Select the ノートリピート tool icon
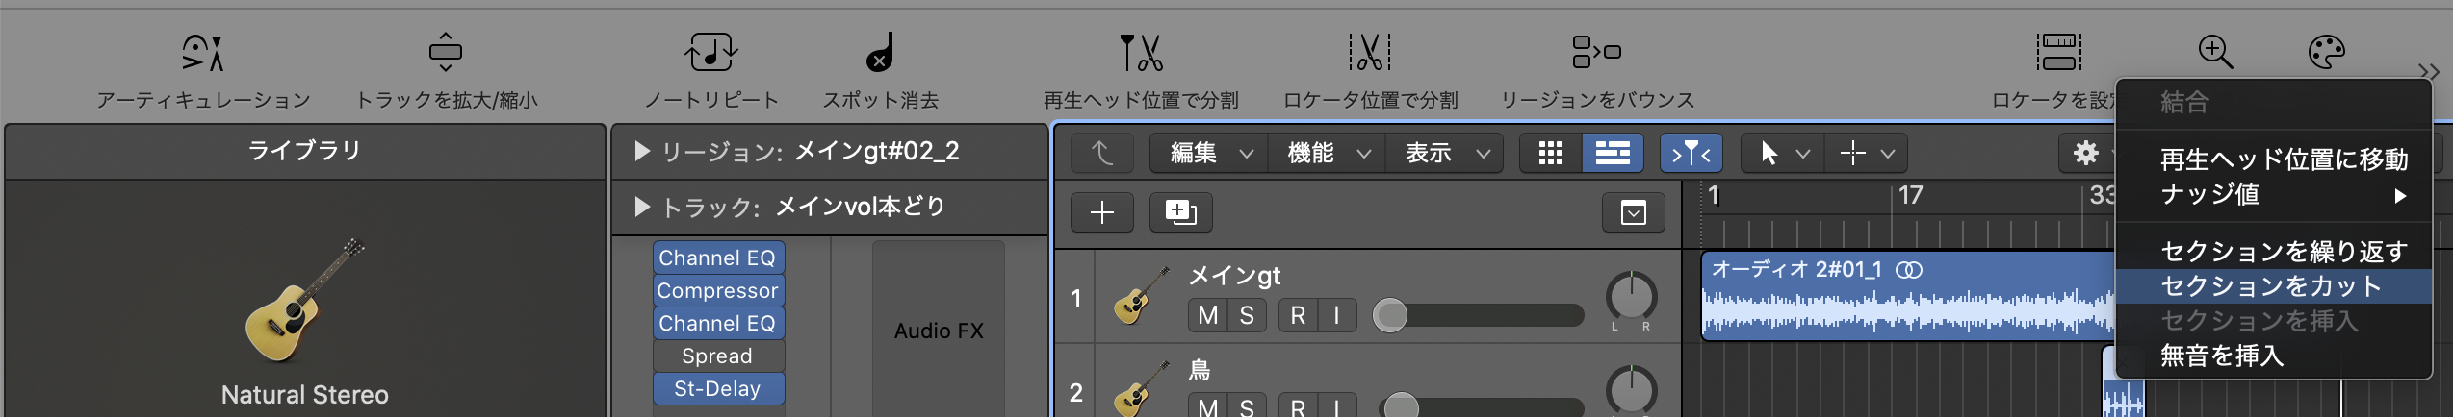2453x417 pixels. (710, 53)
